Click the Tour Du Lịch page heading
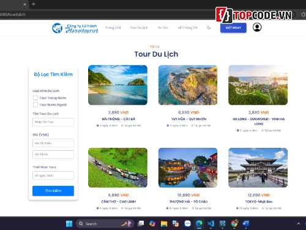Screen dimensions: 306x230 [x=156, y=54]
